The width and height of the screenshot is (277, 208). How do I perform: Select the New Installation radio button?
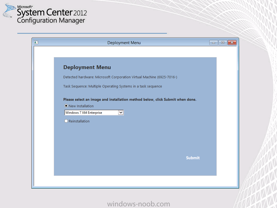66,106
